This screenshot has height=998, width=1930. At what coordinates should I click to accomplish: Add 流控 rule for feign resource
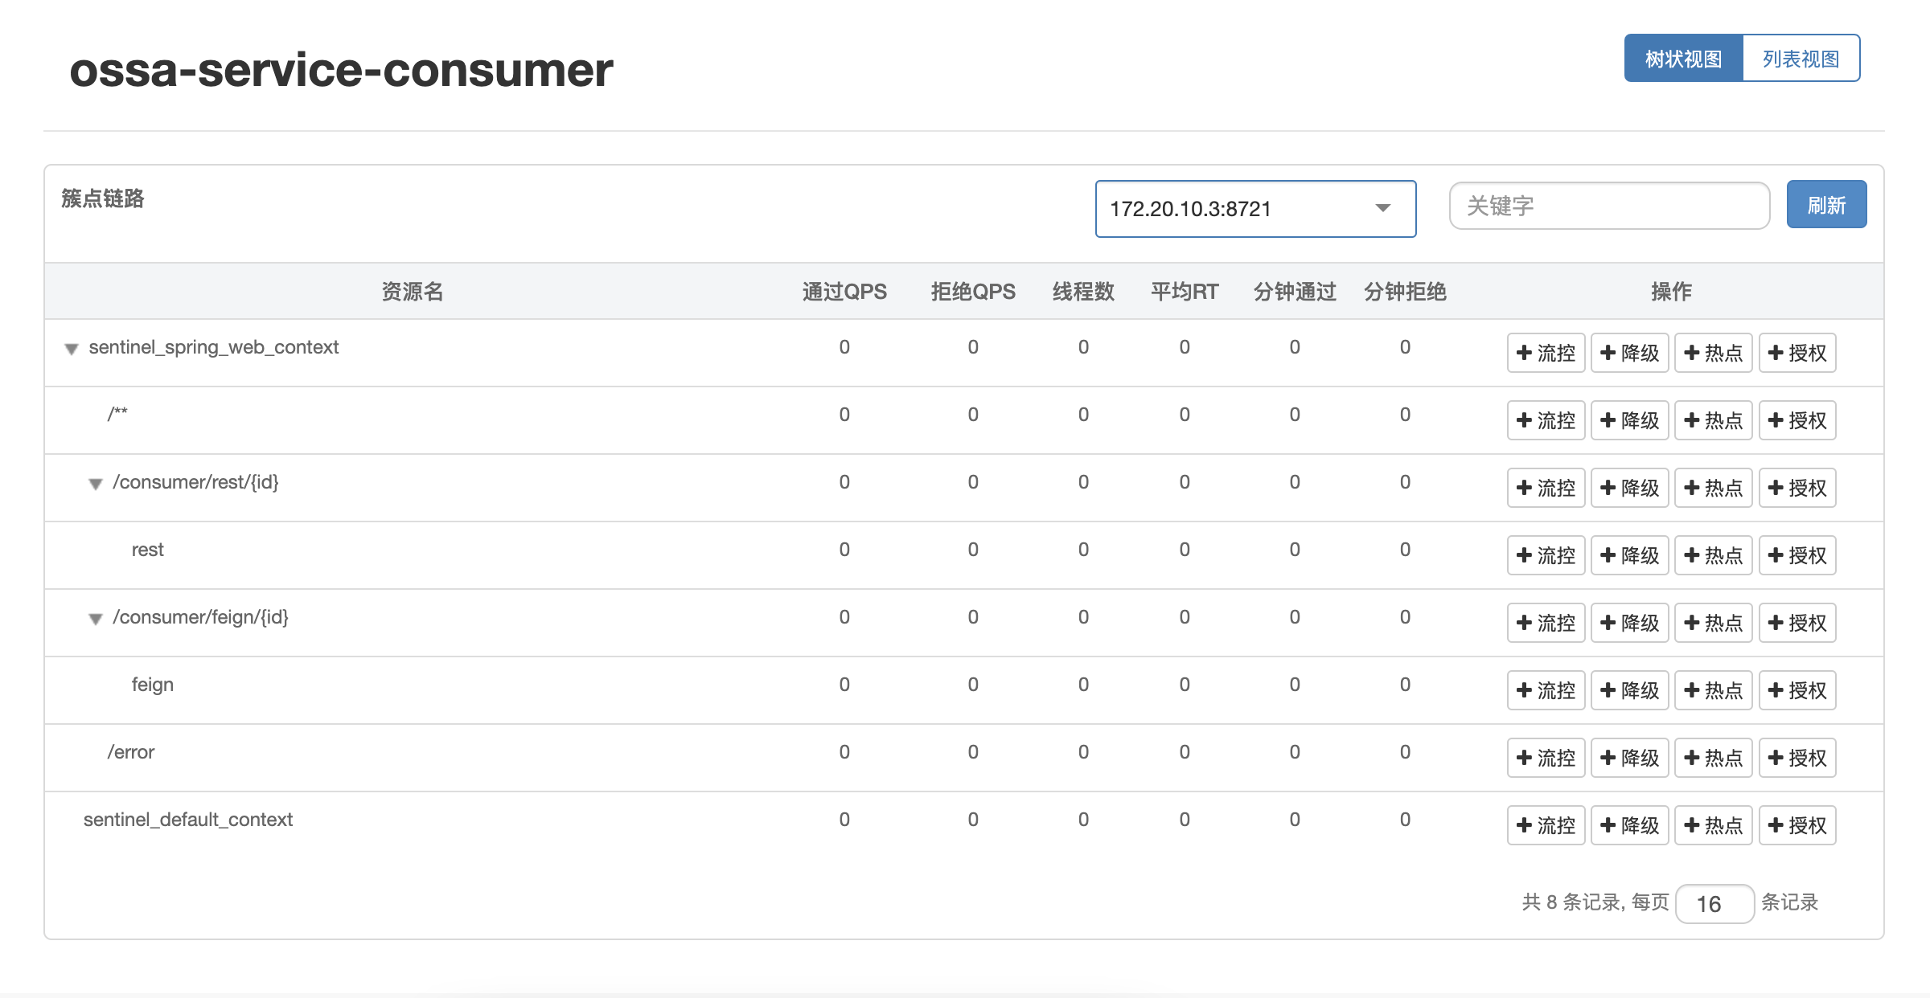[x=1546, y=690]
